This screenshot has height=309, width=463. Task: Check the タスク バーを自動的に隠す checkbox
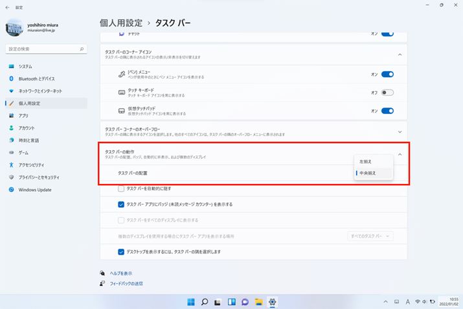pos(121,189)
